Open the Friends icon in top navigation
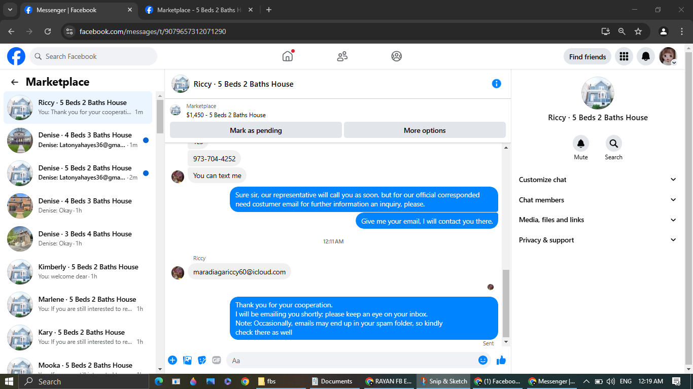The height and width of the screenshot is (389, 693). pos(342,56)
